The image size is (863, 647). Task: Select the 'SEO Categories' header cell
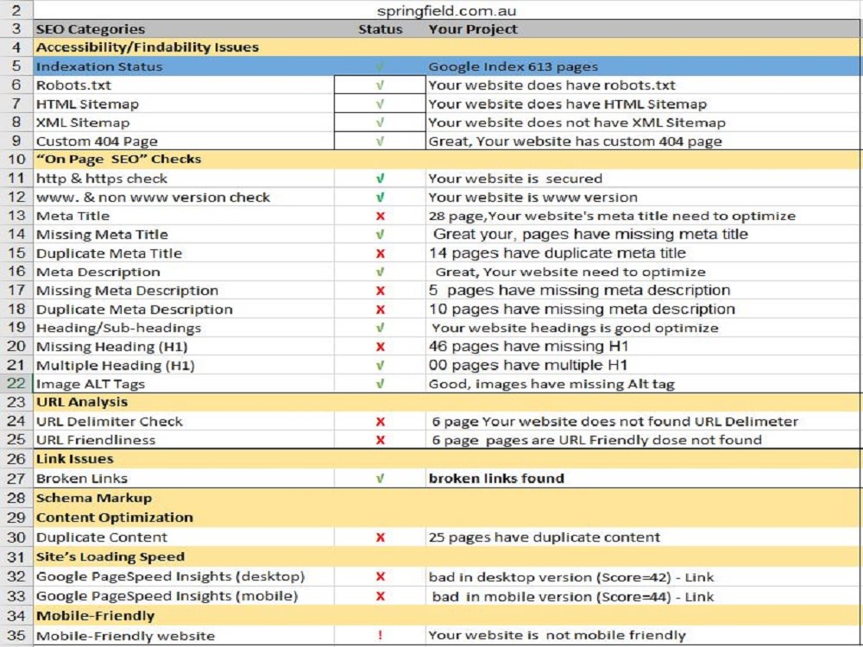point(184,29)
